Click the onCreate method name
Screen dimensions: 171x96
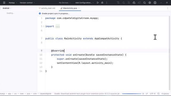pos(79,55)
